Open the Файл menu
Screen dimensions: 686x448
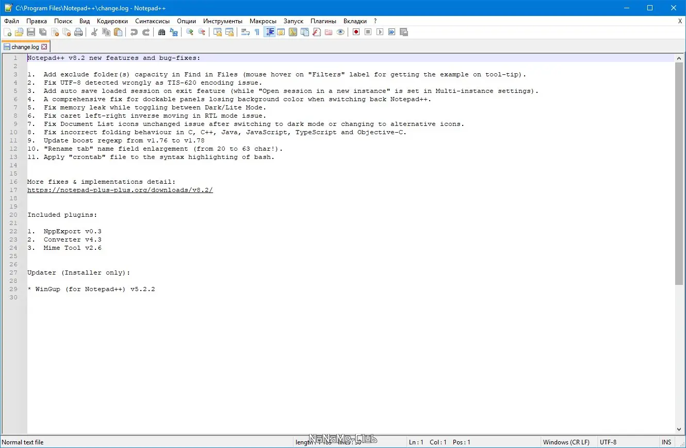(x=11, y=21)
